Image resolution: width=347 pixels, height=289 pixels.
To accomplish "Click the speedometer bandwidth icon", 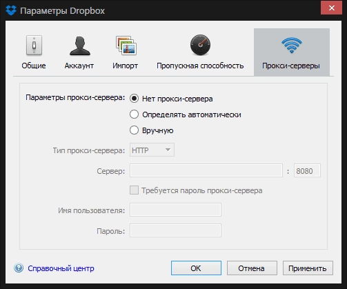I will pyautogui.click(x=200, y=45).
